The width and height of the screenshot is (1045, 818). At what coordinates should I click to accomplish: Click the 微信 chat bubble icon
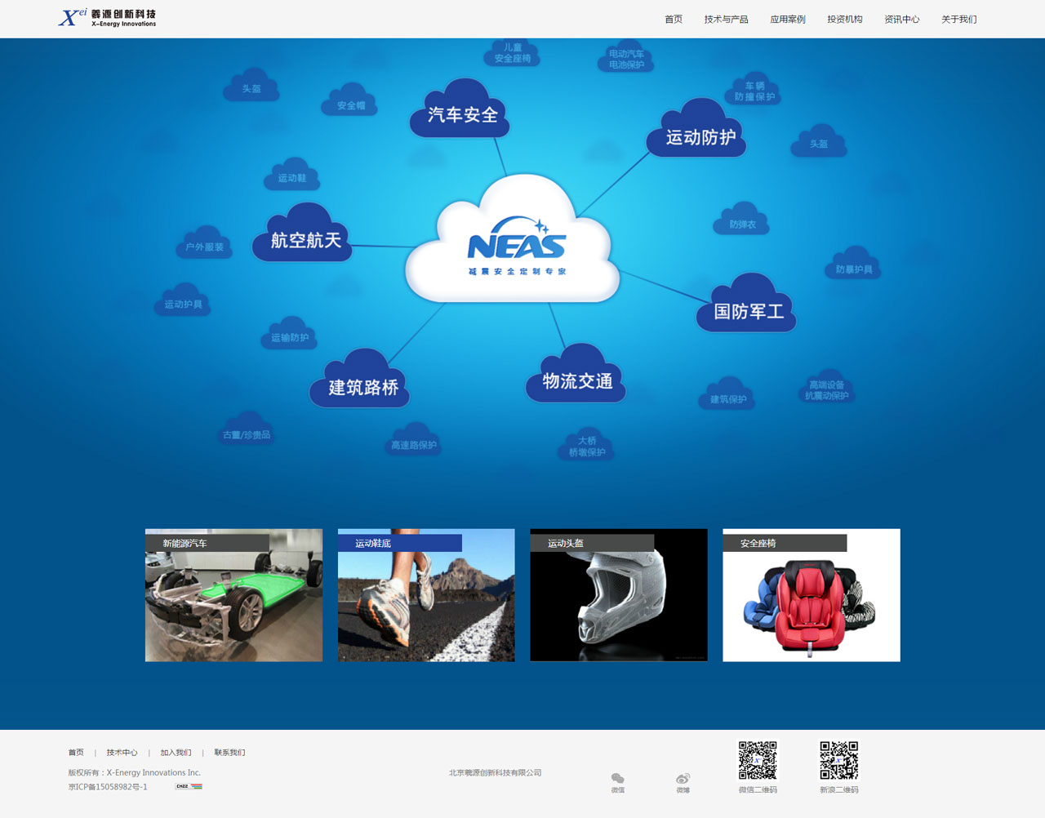click(x=618, y=779)
